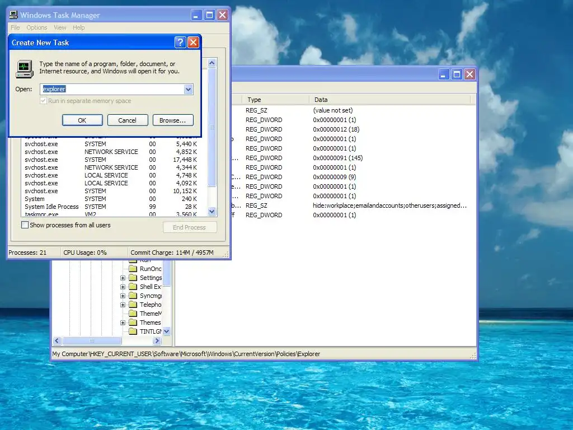
Task: Select the Themes folder icon
Action: coord(133,322)
